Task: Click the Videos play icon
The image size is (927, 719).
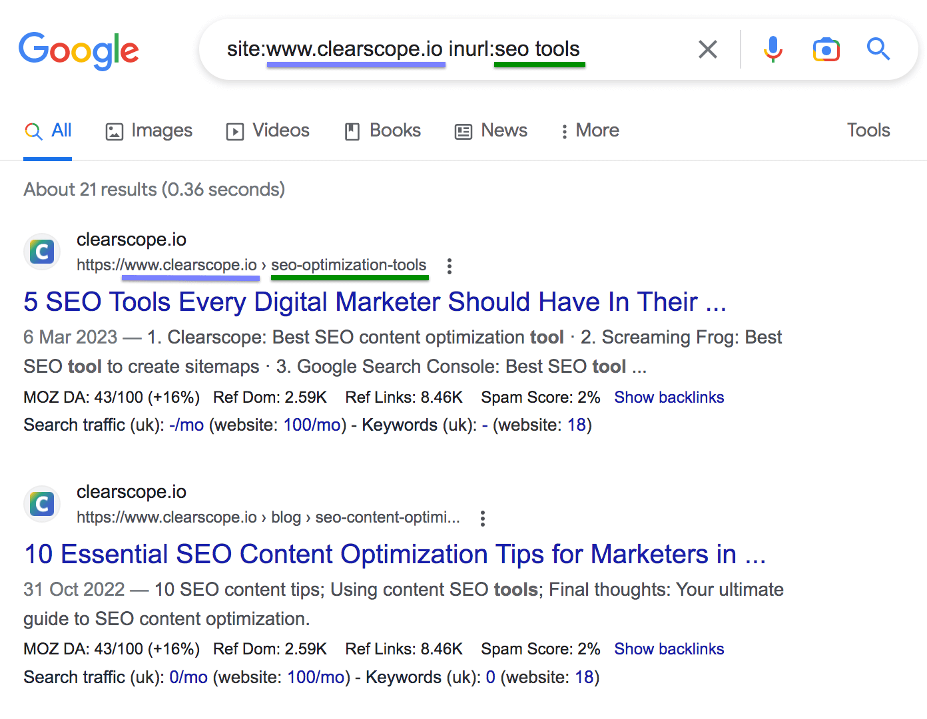Action: pyautogui.click(x=234, y=131)
